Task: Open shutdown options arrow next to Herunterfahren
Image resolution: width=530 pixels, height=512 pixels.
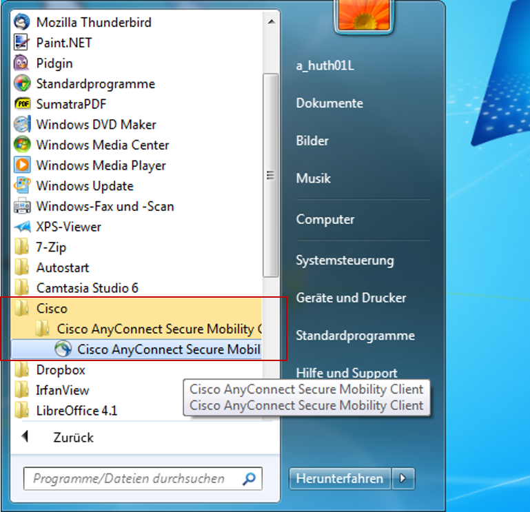Action: pyautogui.click(x=403, y=478)
